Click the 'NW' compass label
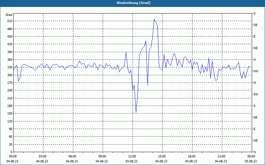The height and width of the screenshot is (165, 265). click(x=256, y=71)
